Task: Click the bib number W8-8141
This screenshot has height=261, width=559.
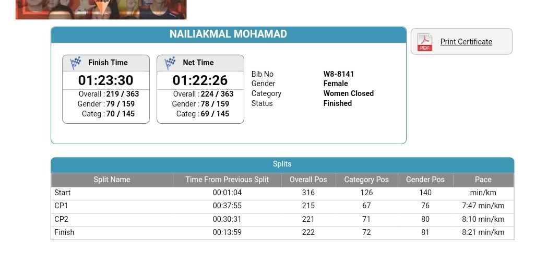Action: tap(339, 74)
